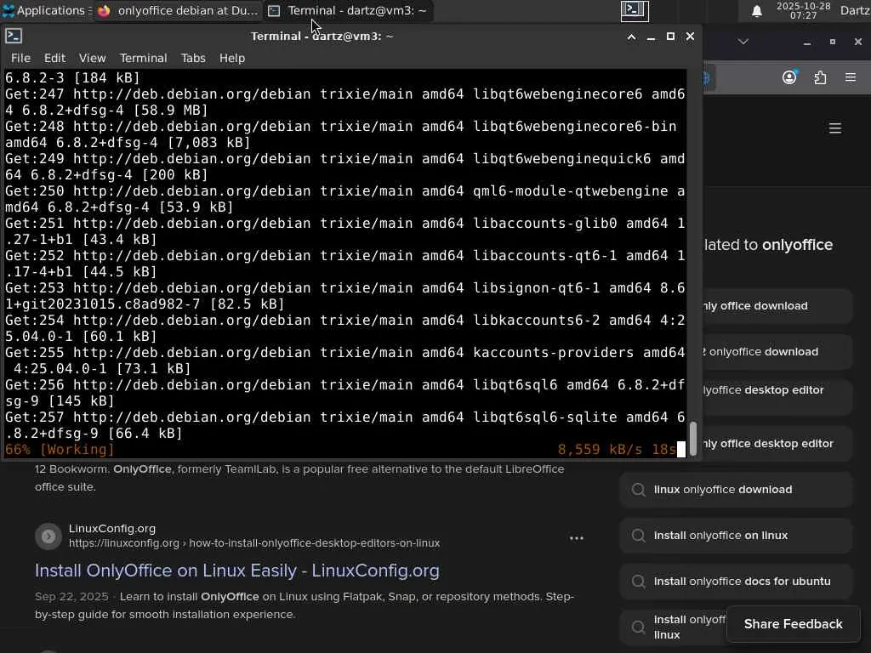Select 'onlyoffice desktop editor' related search

click(777, 396)
